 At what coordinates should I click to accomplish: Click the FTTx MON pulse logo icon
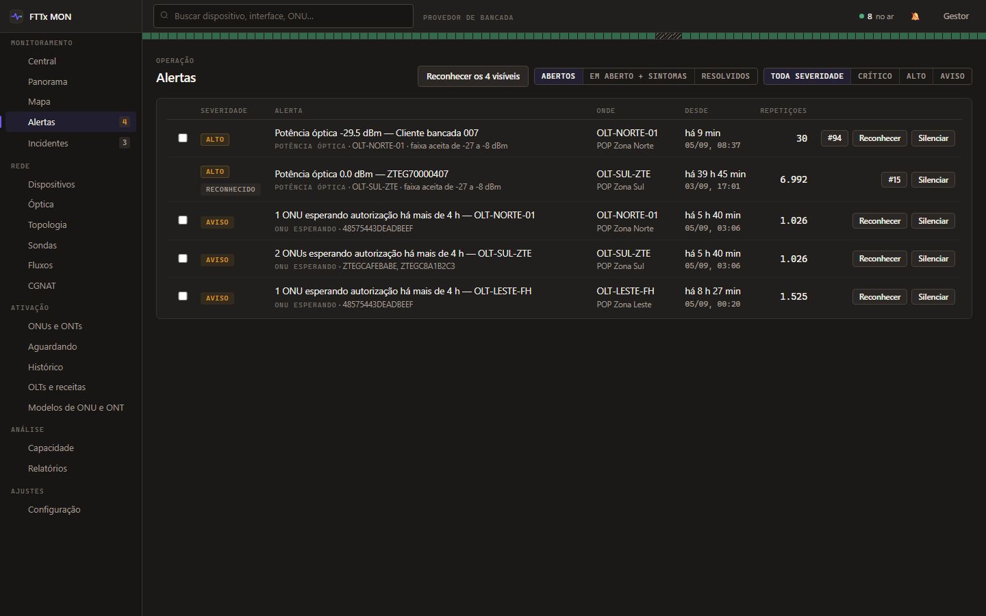16,16
